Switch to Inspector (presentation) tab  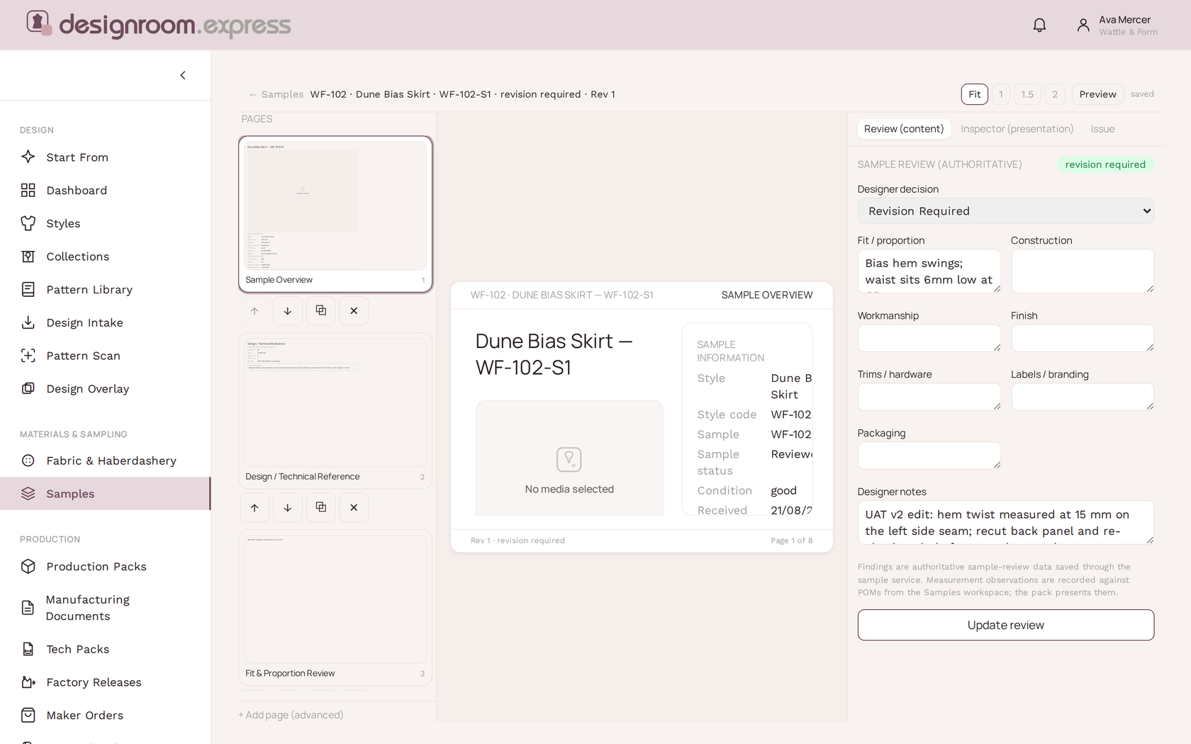point(1017,129)
